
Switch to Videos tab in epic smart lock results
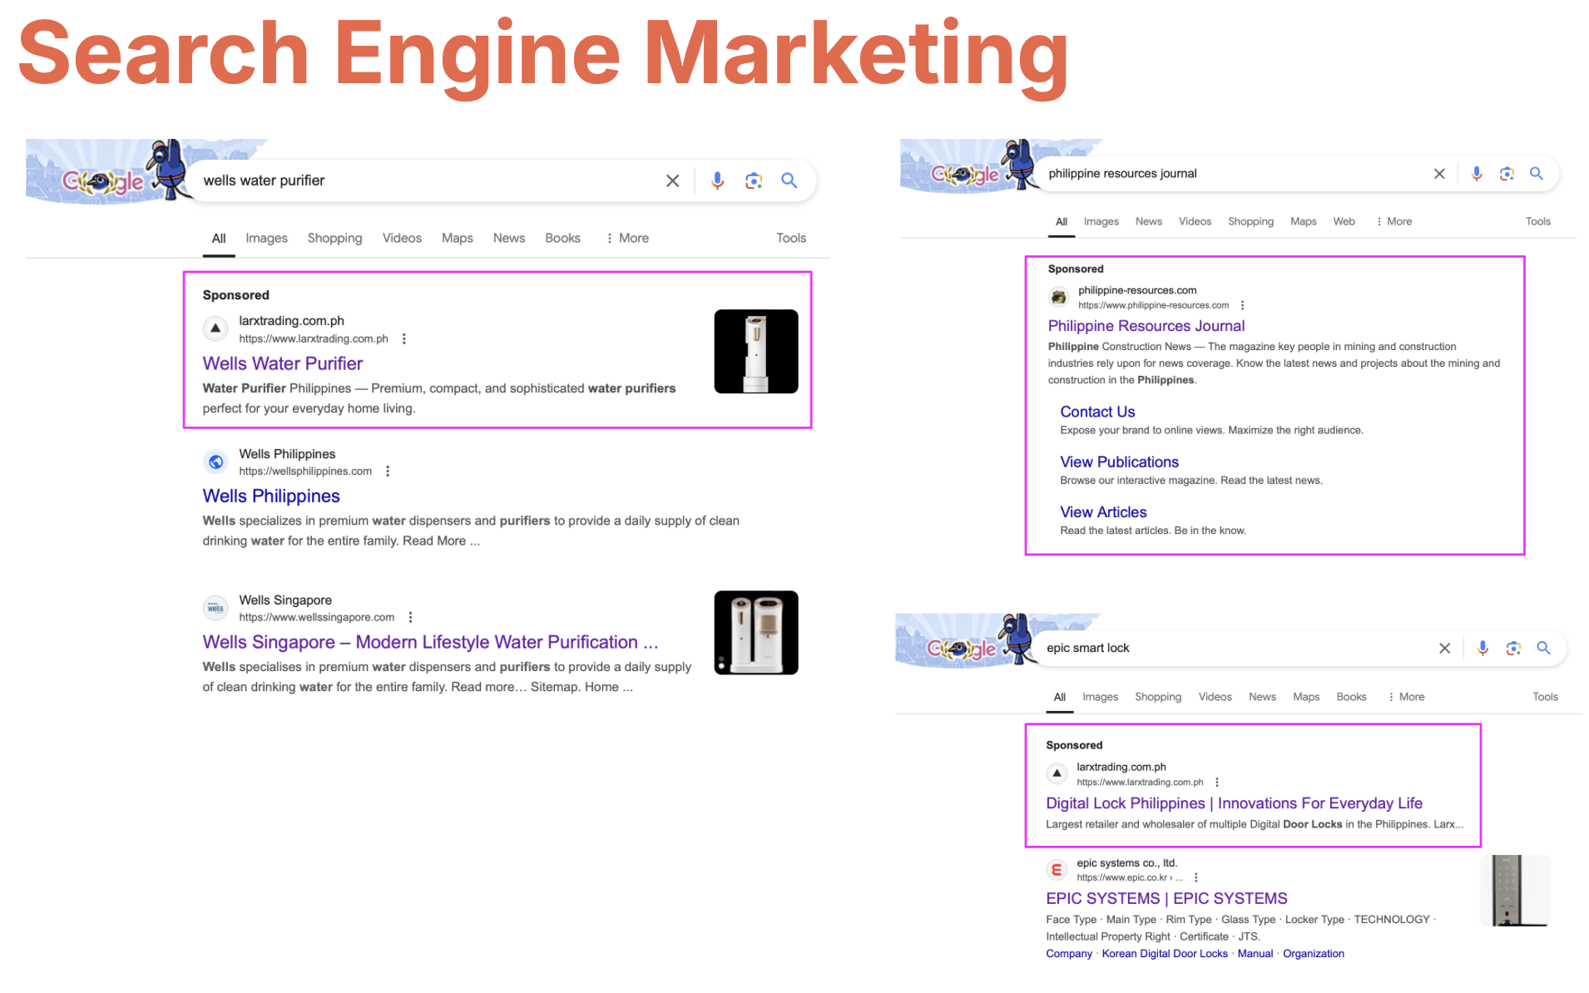pyautogui.click(x=1215, y=697)
